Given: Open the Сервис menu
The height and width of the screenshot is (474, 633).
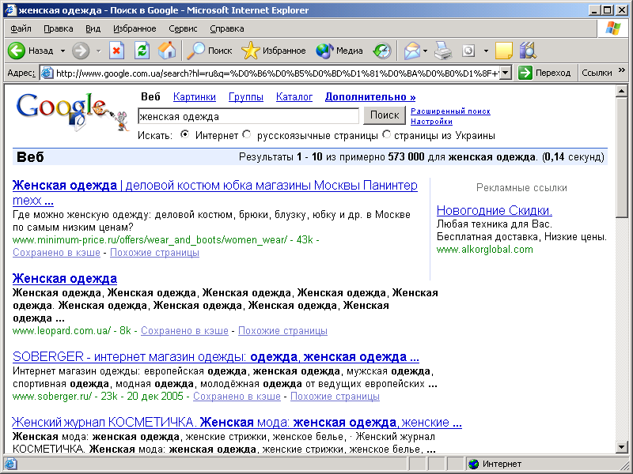Looking at the screenshot, I should 183,28.
